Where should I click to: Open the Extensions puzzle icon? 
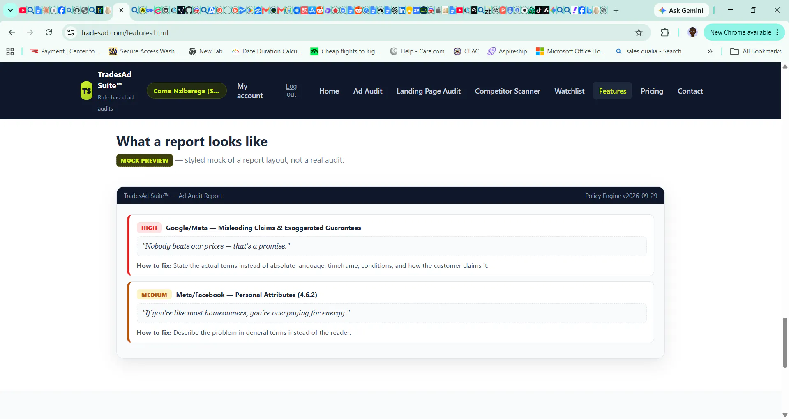[x=665, y=32]
